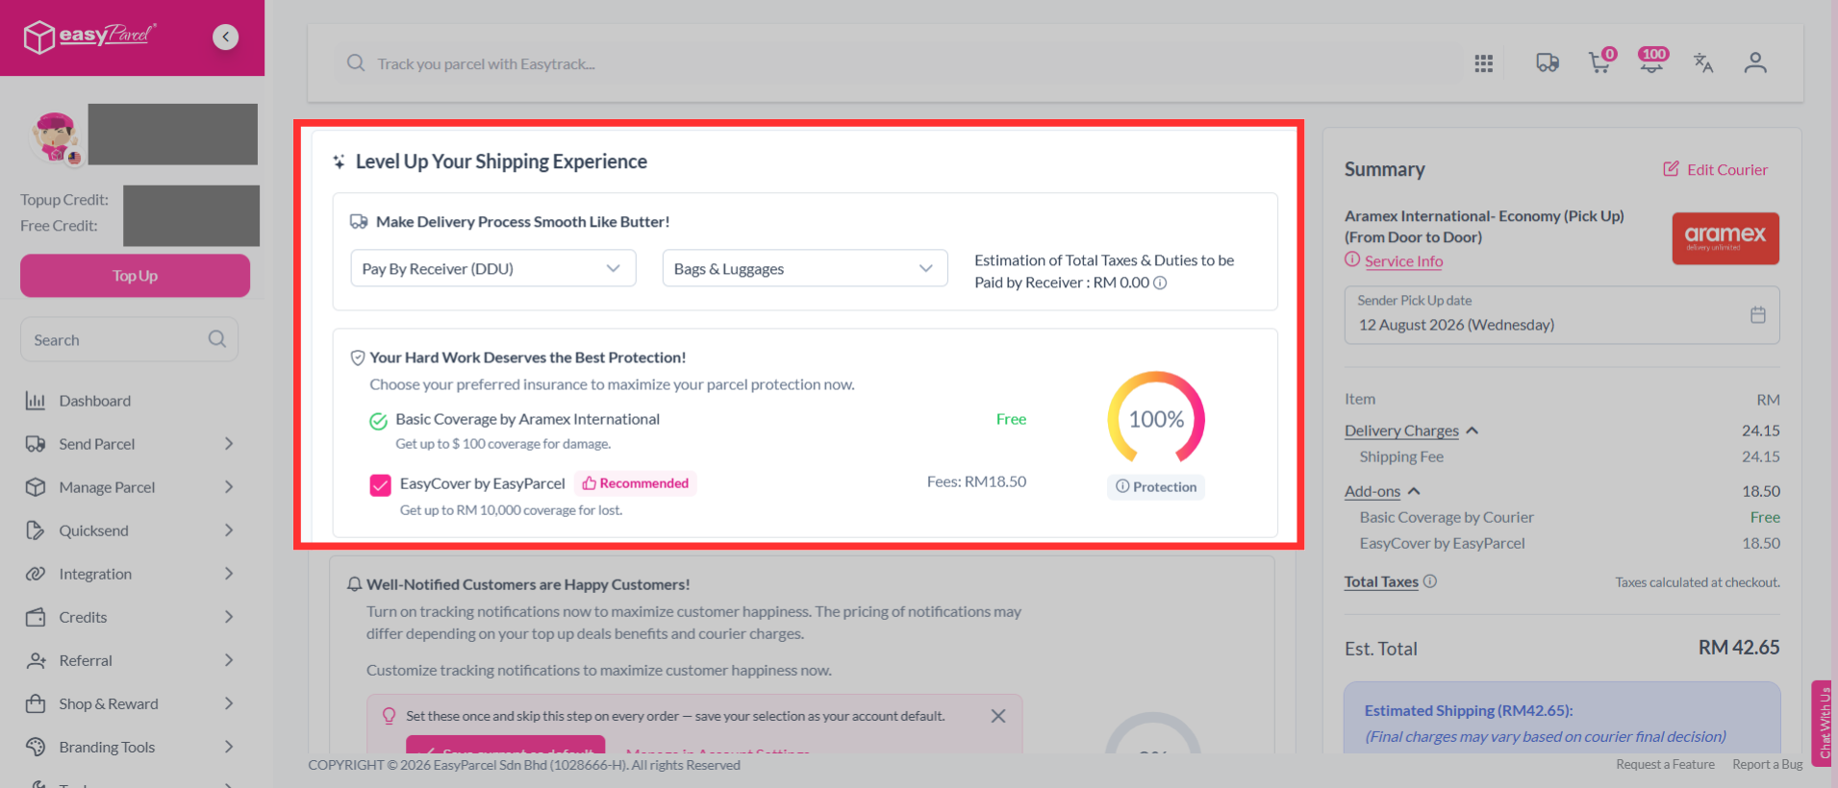Open the shopping cart icon
The height and width of the screenshot is (788, 1838).
coord(1599,62)
